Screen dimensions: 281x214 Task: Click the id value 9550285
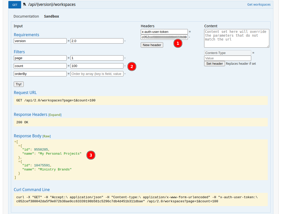click(x=41, y=150)
